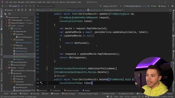The height and width of the screenshot is (98, 175).
Task: Expand the Movies.Application project
Action: pos(9,62)
